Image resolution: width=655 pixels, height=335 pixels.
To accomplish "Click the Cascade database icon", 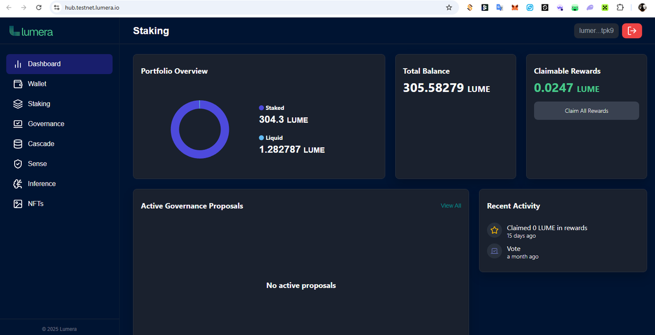I will 18,144.
